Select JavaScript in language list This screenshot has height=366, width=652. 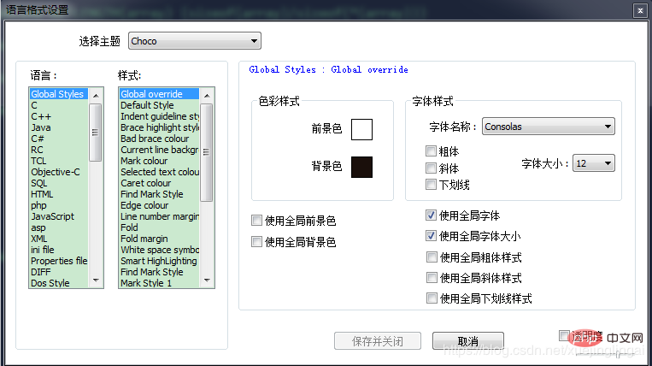[59, 216]
